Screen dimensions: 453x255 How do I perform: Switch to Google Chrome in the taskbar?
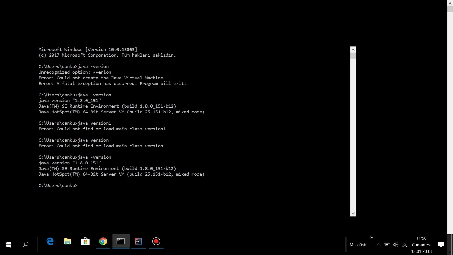pos(103,242)
